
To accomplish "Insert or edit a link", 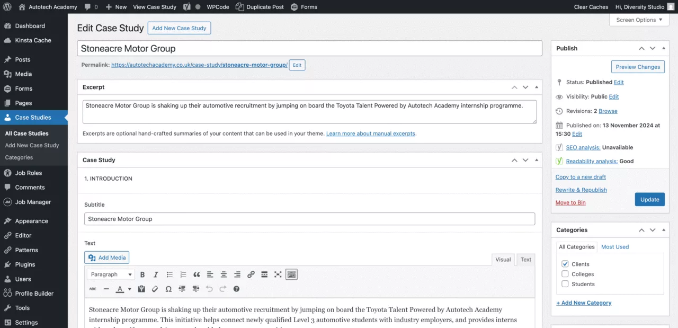I will (x=251, y=274).
